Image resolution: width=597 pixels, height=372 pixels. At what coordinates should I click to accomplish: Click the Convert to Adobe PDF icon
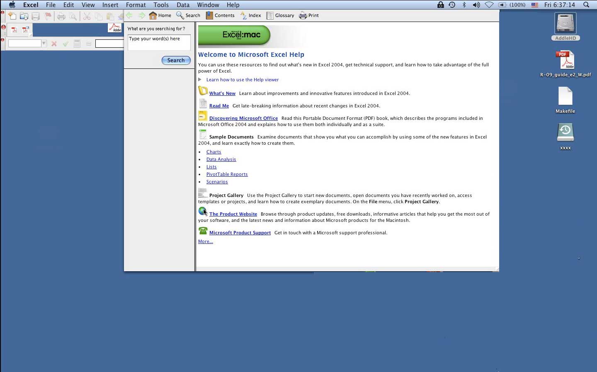(14, 30)
